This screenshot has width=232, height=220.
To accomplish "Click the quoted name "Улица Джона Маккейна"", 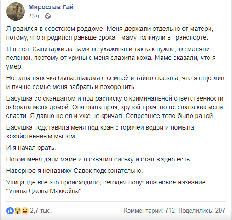I will click(44, 191).
